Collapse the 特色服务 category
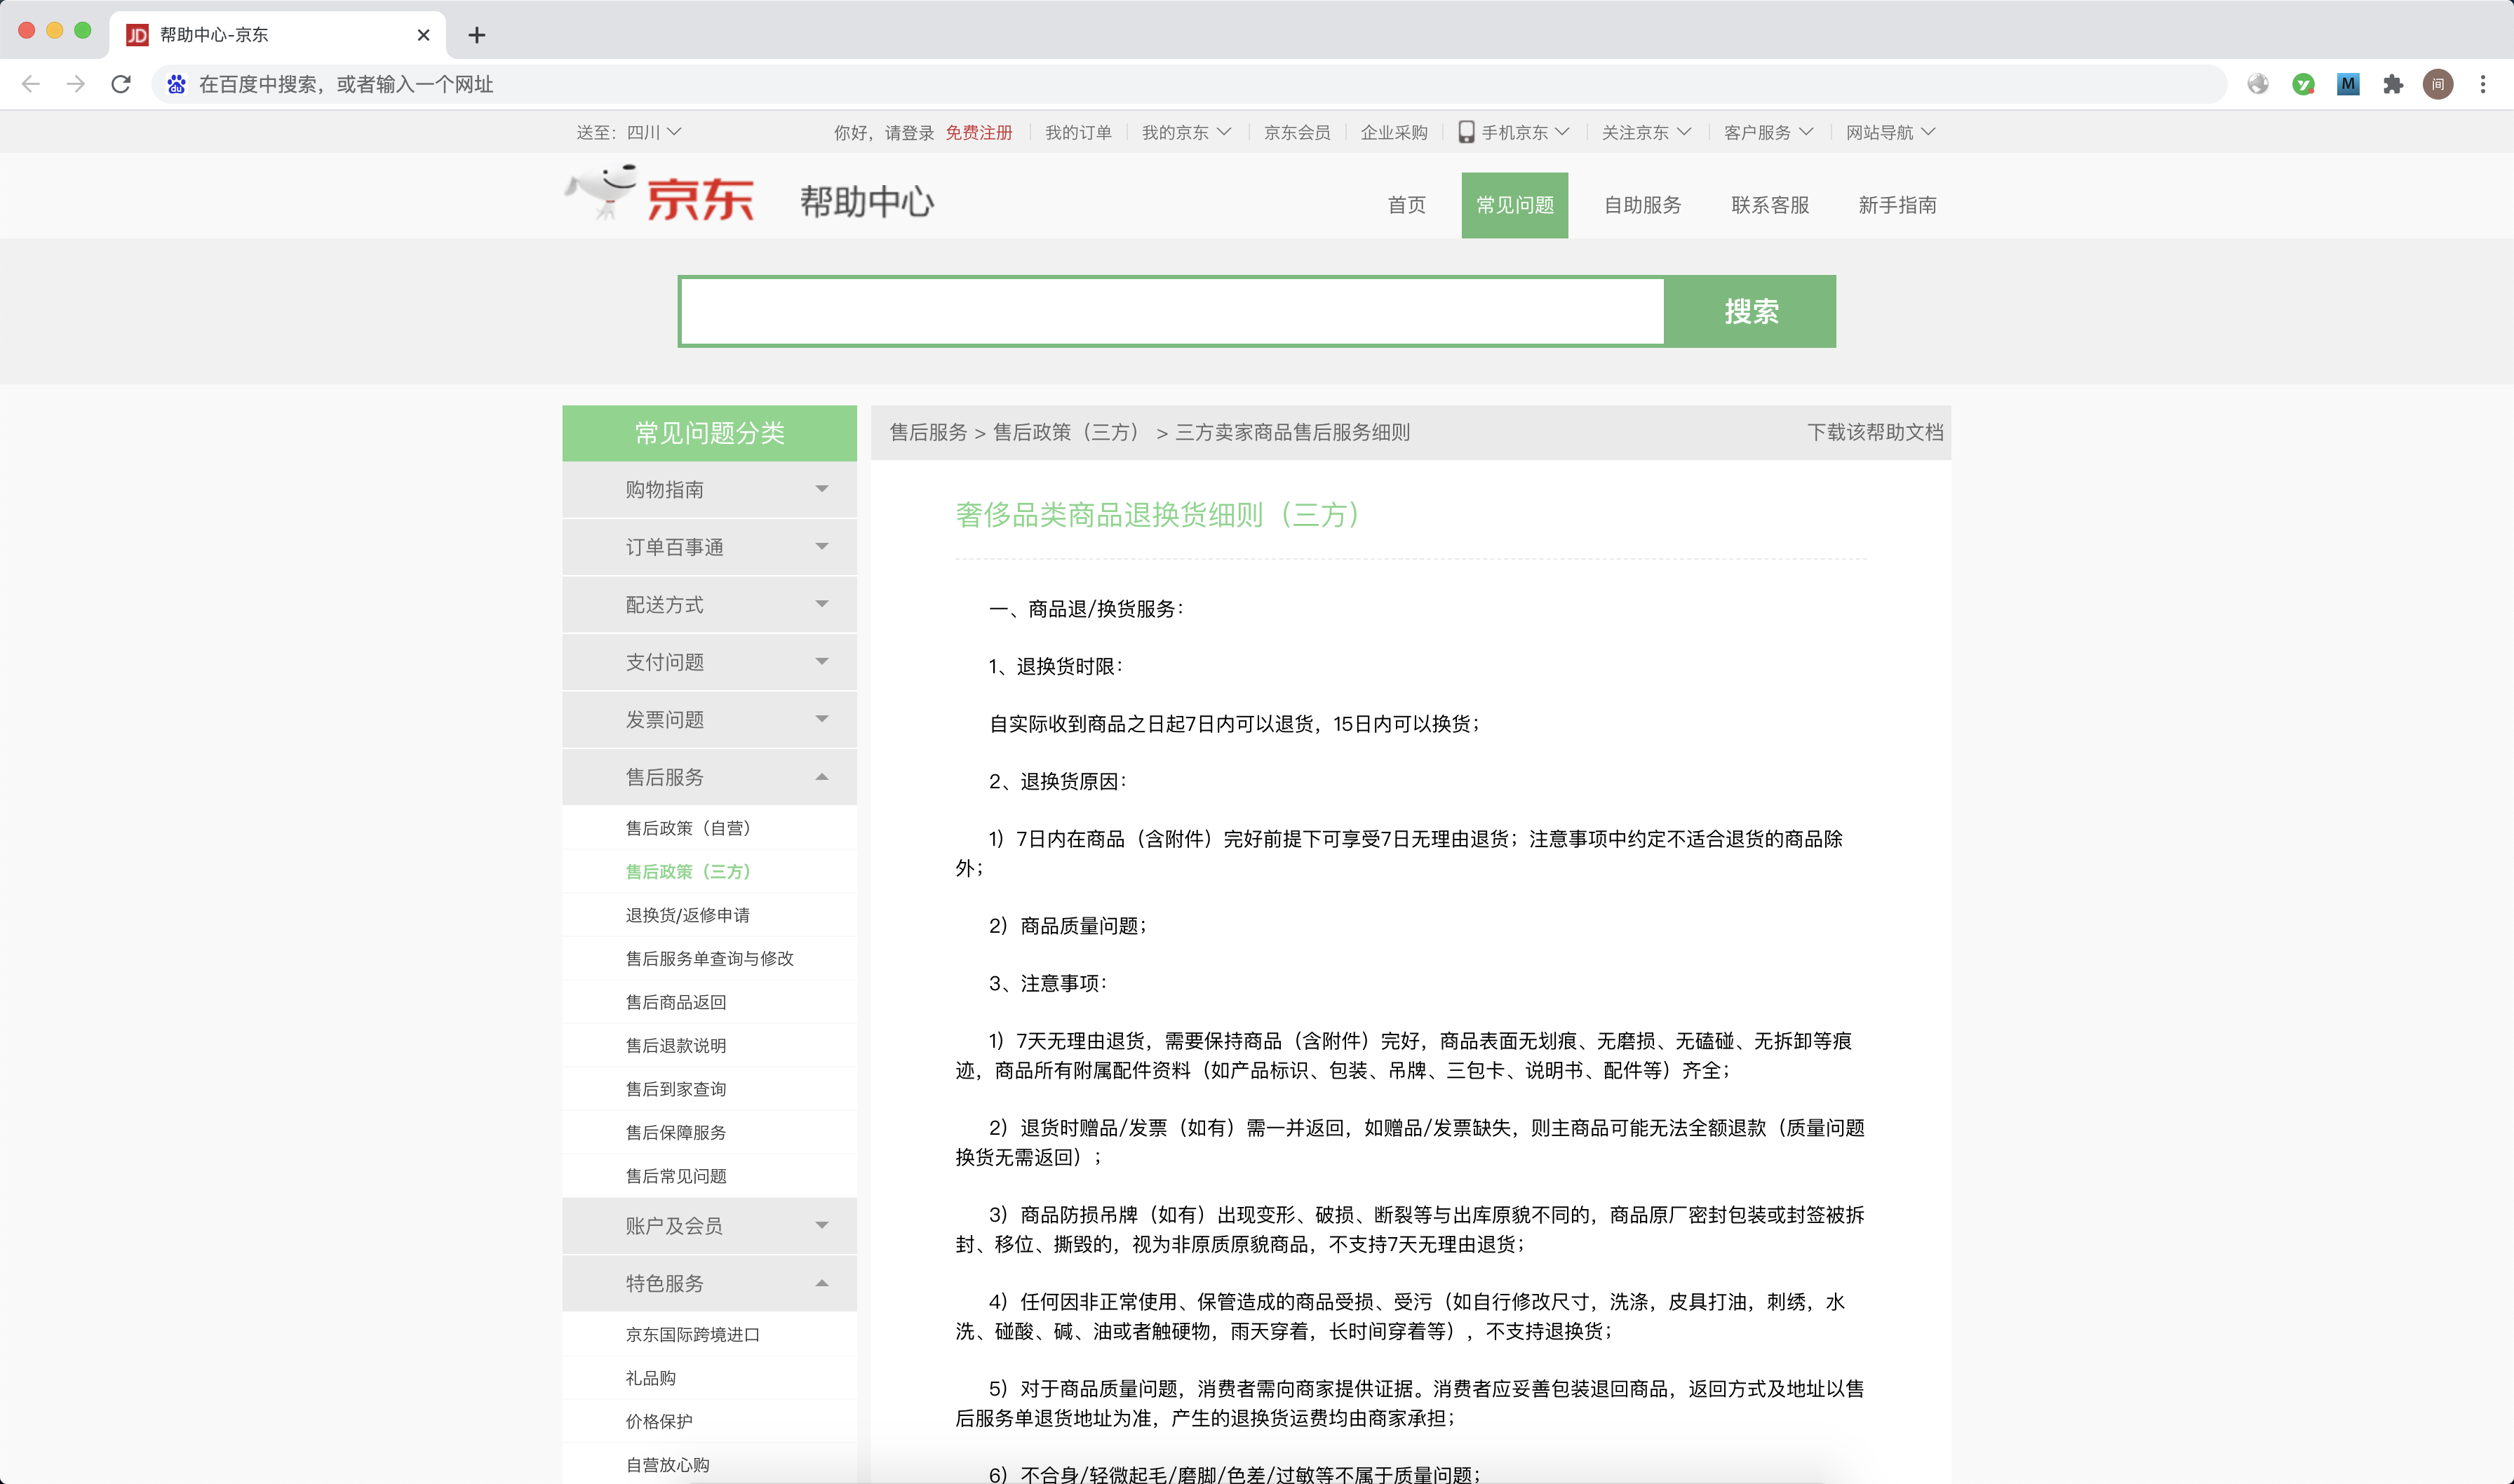The image size is (2514, 1484). [x=710, y=1283]
